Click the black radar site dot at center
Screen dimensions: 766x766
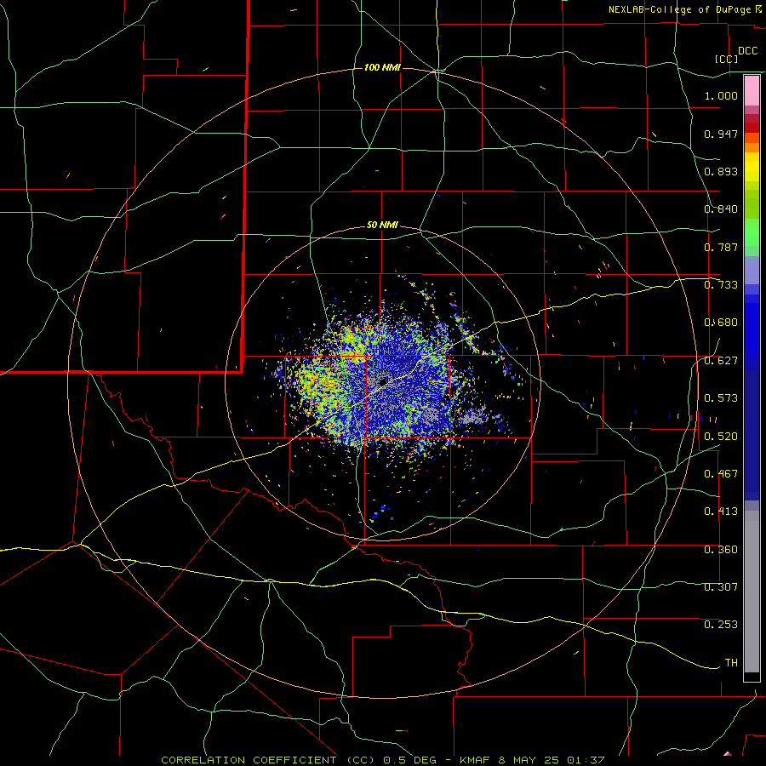[x=383, y=382]
